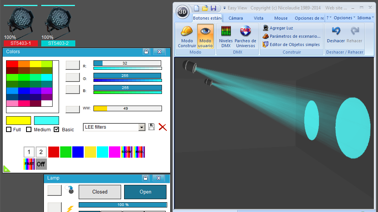This screenshot has width=378, height=212.
Task: Pick the red preset swatch
Action: point(53,152)
